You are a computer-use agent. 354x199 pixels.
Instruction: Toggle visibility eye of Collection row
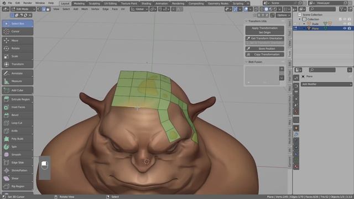(x=345, y=19)
